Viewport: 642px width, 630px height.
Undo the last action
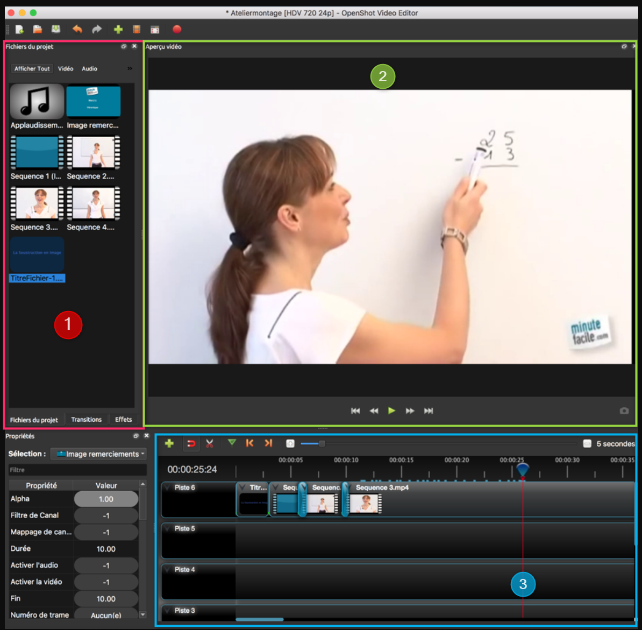pyautogui.click(x=77, y=29)
